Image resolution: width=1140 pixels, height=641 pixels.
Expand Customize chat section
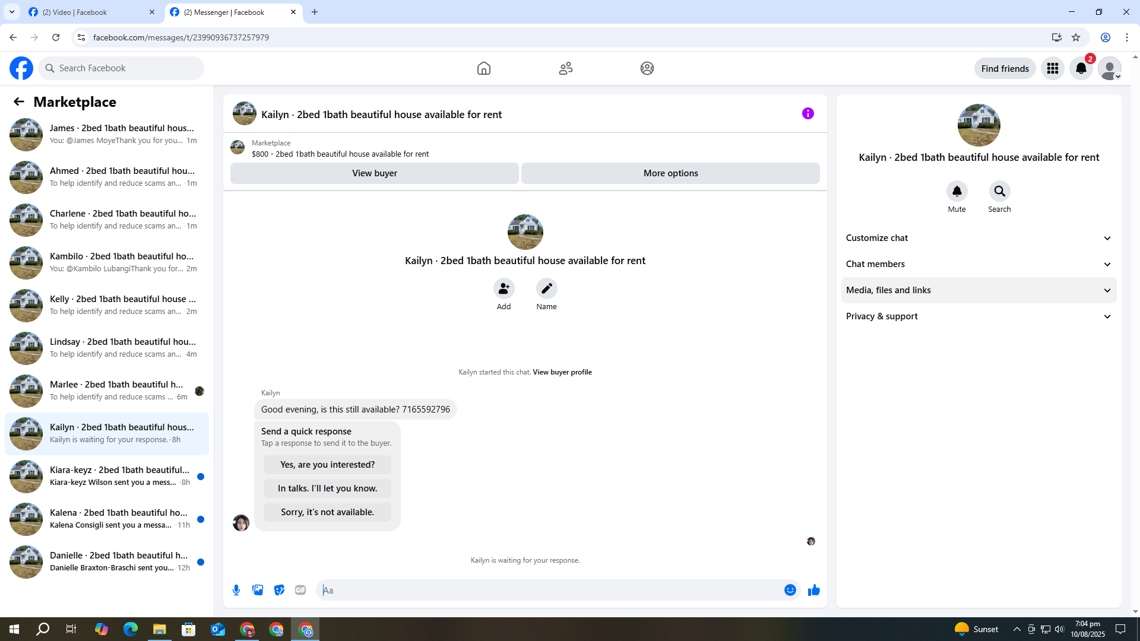click(978, 238)
